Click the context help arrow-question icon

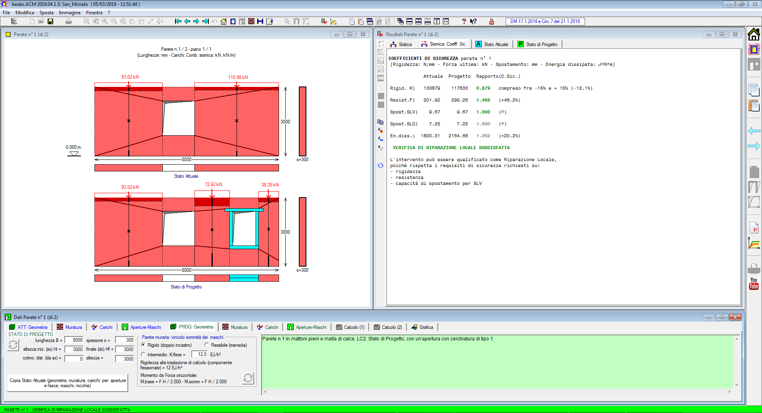pos(473,21)
